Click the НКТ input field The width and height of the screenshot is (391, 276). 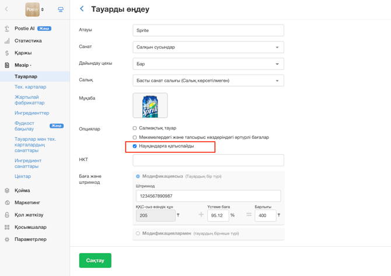[x=208, y=160]
